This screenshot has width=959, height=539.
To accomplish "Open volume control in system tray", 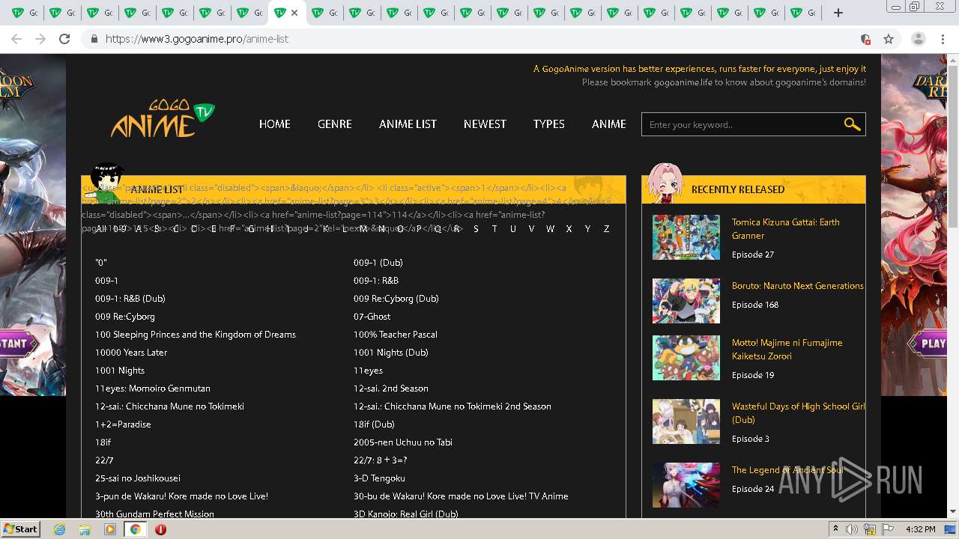I will coord(852,529).
